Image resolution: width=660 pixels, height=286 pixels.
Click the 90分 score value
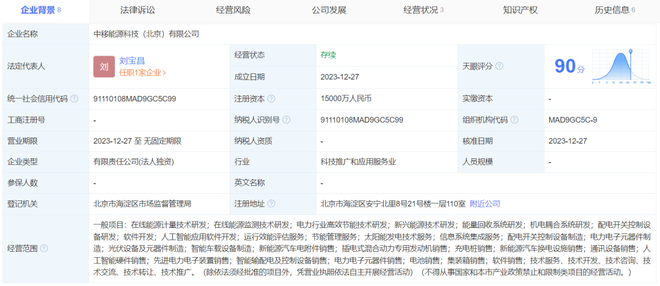(570, 67)
